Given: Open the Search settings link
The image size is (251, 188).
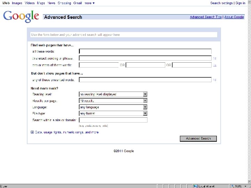Looking at the screenshot, I should tap(221, 3).
